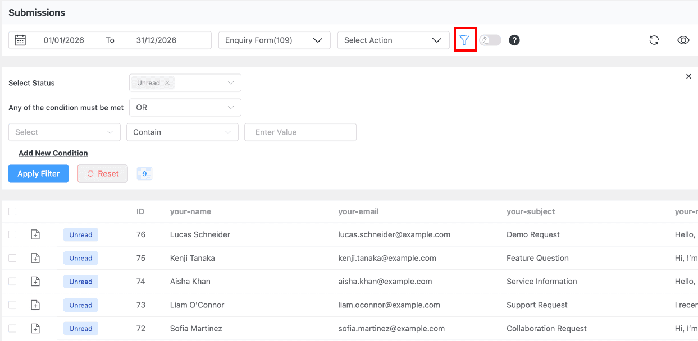Click the your-name column header

(x=191, y=212)
